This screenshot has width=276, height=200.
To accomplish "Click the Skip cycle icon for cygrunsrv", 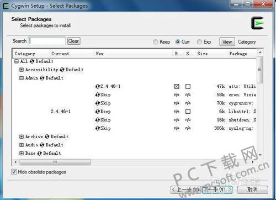I will pyautogui.click(x=98, y=103).
